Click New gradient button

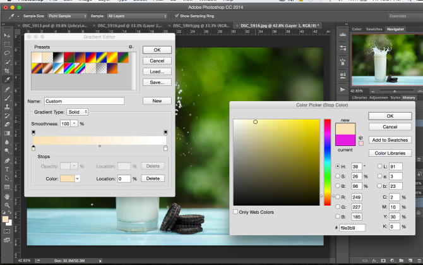point(157,101)
